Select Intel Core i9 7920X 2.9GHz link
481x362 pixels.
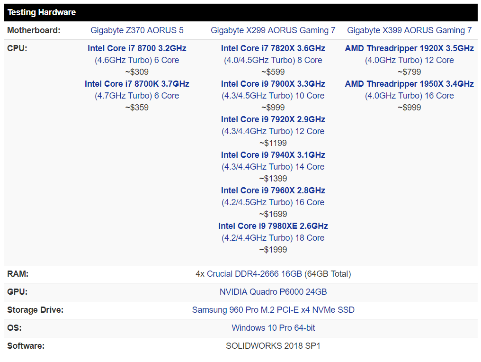click(273, 119)
